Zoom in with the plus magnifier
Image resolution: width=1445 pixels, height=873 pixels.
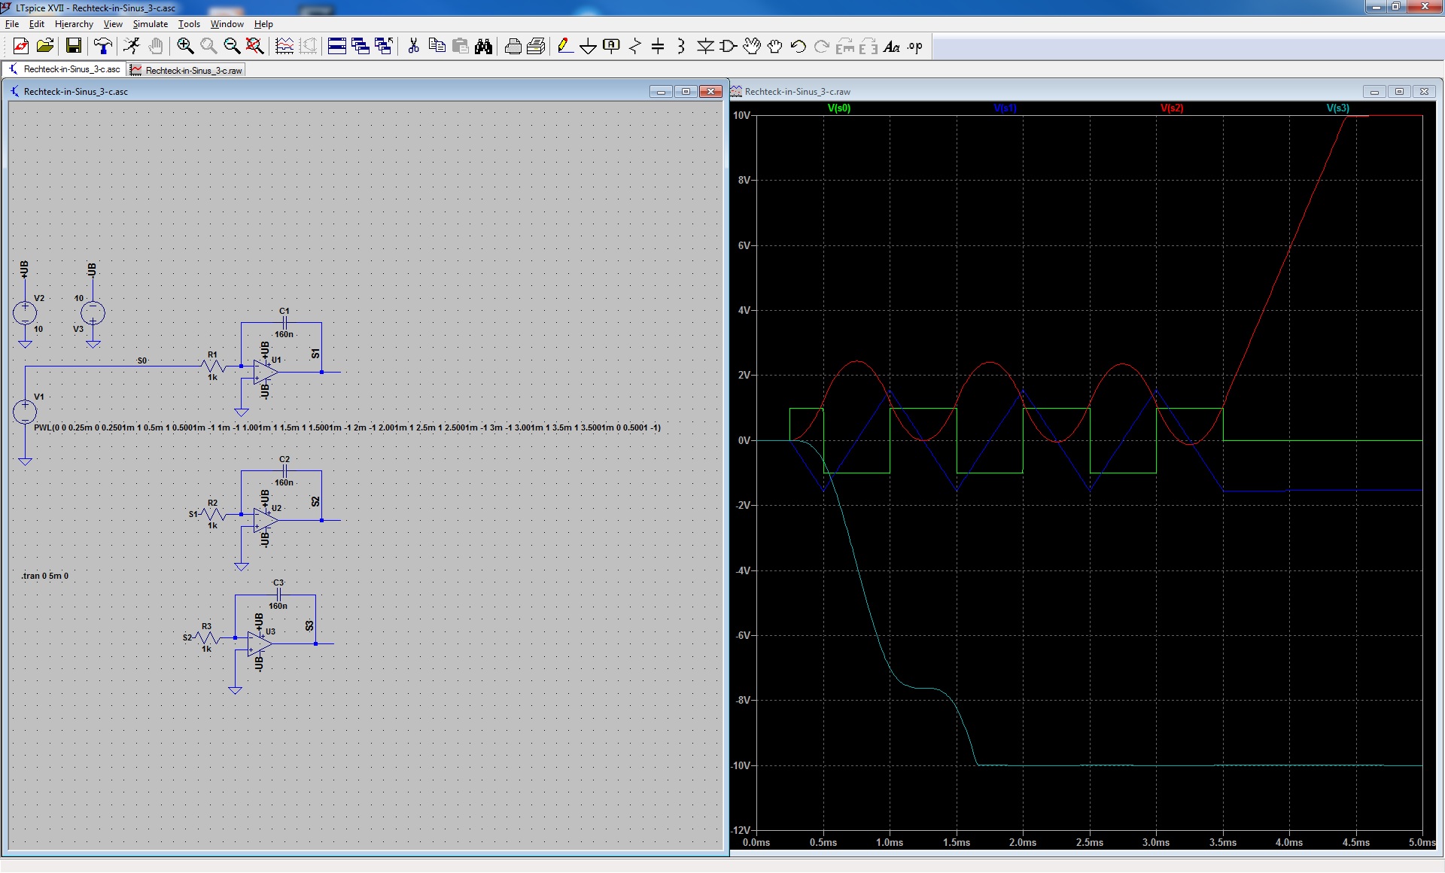coord(185,47)
